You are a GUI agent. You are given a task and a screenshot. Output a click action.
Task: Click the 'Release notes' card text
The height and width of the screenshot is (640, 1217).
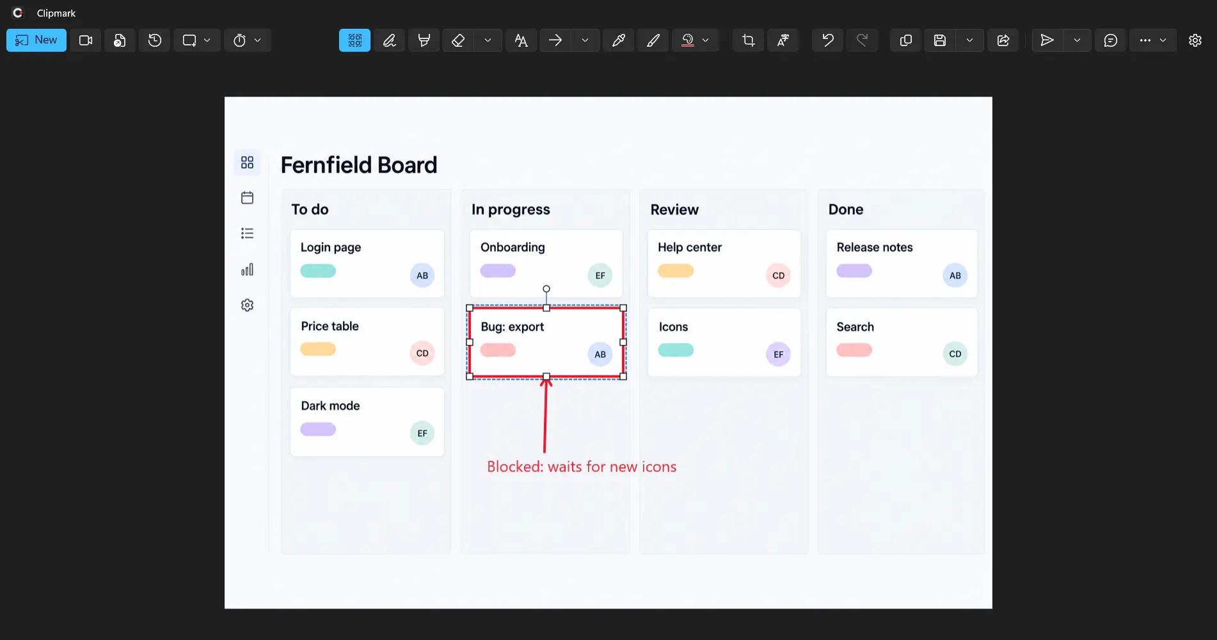click(875, 247)
